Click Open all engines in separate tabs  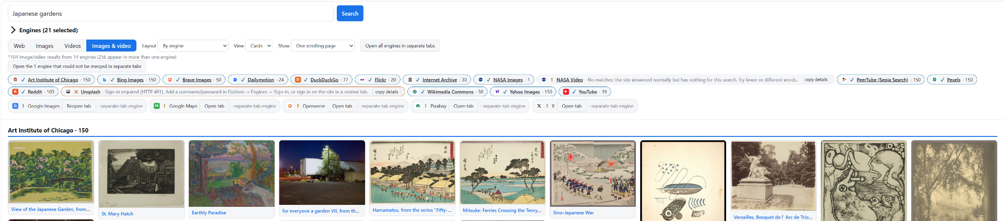[x=400, y=45]
